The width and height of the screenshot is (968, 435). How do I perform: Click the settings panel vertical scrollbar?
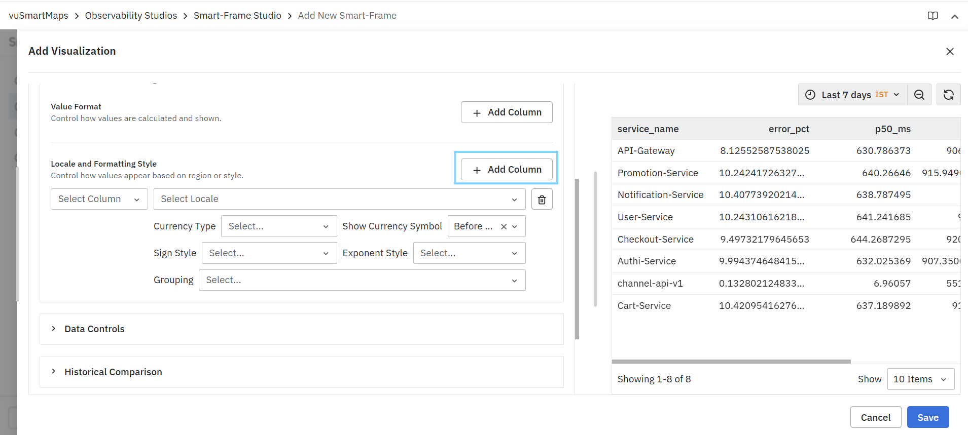[x=577, y=259]
